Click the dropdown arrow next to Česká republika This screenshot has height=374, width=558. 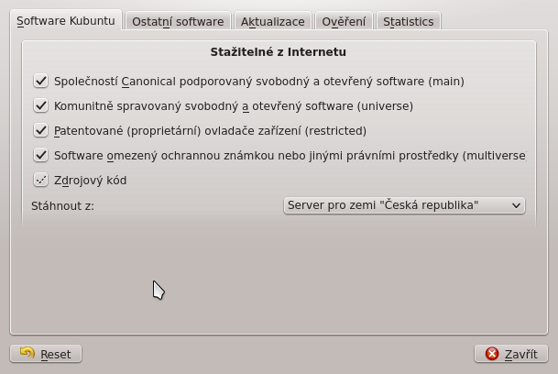(516, 205)
